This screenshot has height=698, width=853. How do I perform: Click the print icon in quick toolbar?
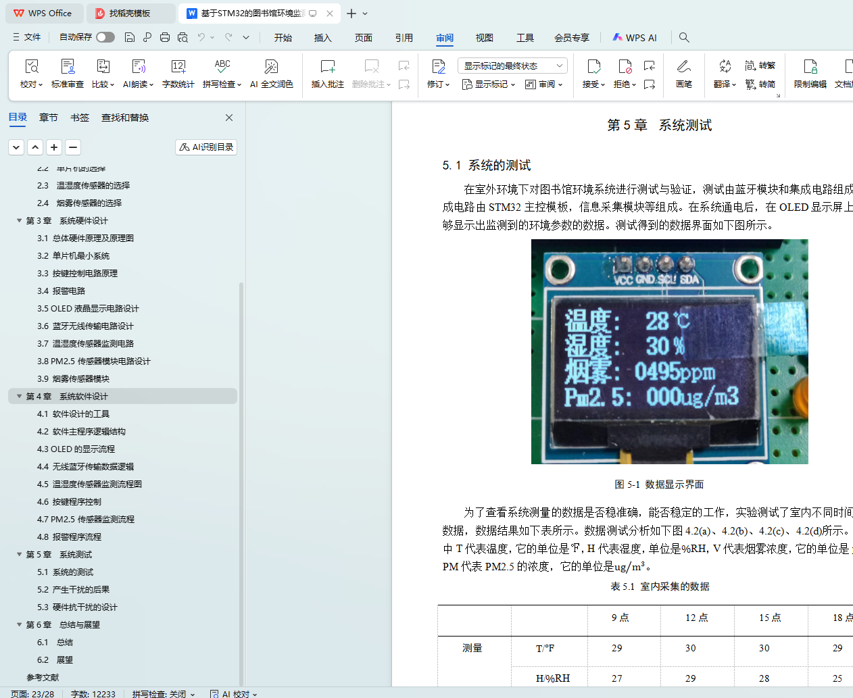[165, 37]
